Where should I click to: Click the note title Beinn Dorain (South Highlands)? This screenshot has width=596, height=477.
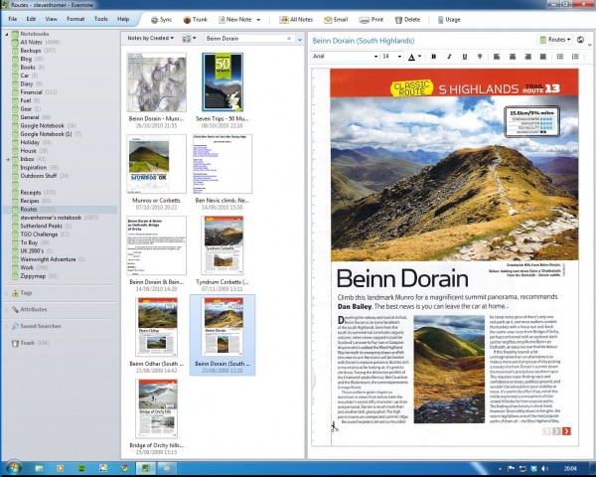pyautogui.click(x=363, y=41)
